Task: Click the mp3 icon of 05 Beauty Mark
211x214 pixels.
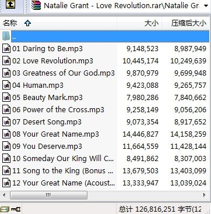Action: point(6,97)
